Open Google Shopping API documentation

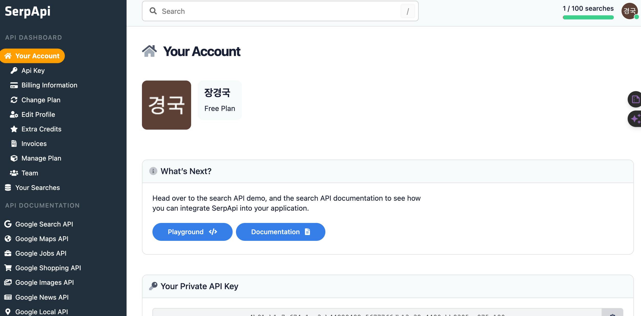coord(48,268)
